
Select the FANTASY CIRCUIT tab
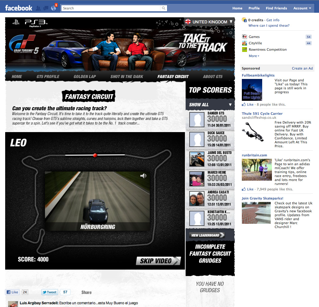[x=173, y=77]
